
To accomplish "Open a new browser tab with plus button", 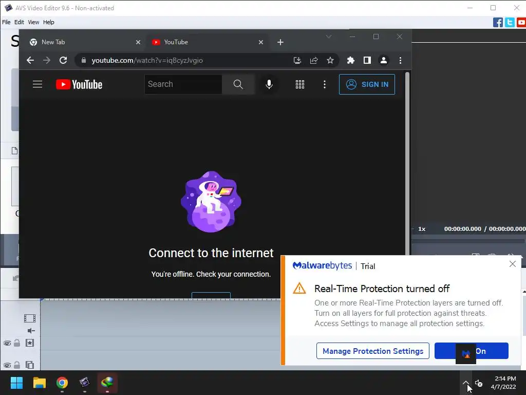I will tap(280, 42).
